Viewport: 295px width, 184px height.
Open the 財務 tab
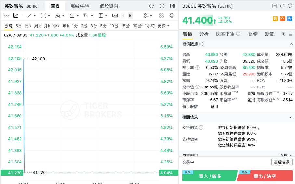[x=253, y=34]
